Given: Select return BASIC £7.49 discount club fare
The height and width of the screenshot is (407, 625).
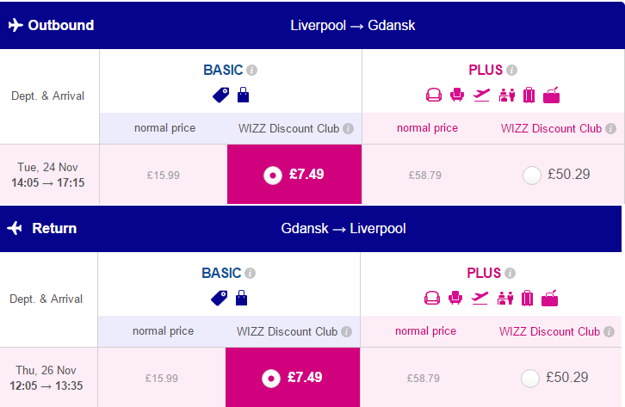Looking at the screenshot, I should click(271, 379).
